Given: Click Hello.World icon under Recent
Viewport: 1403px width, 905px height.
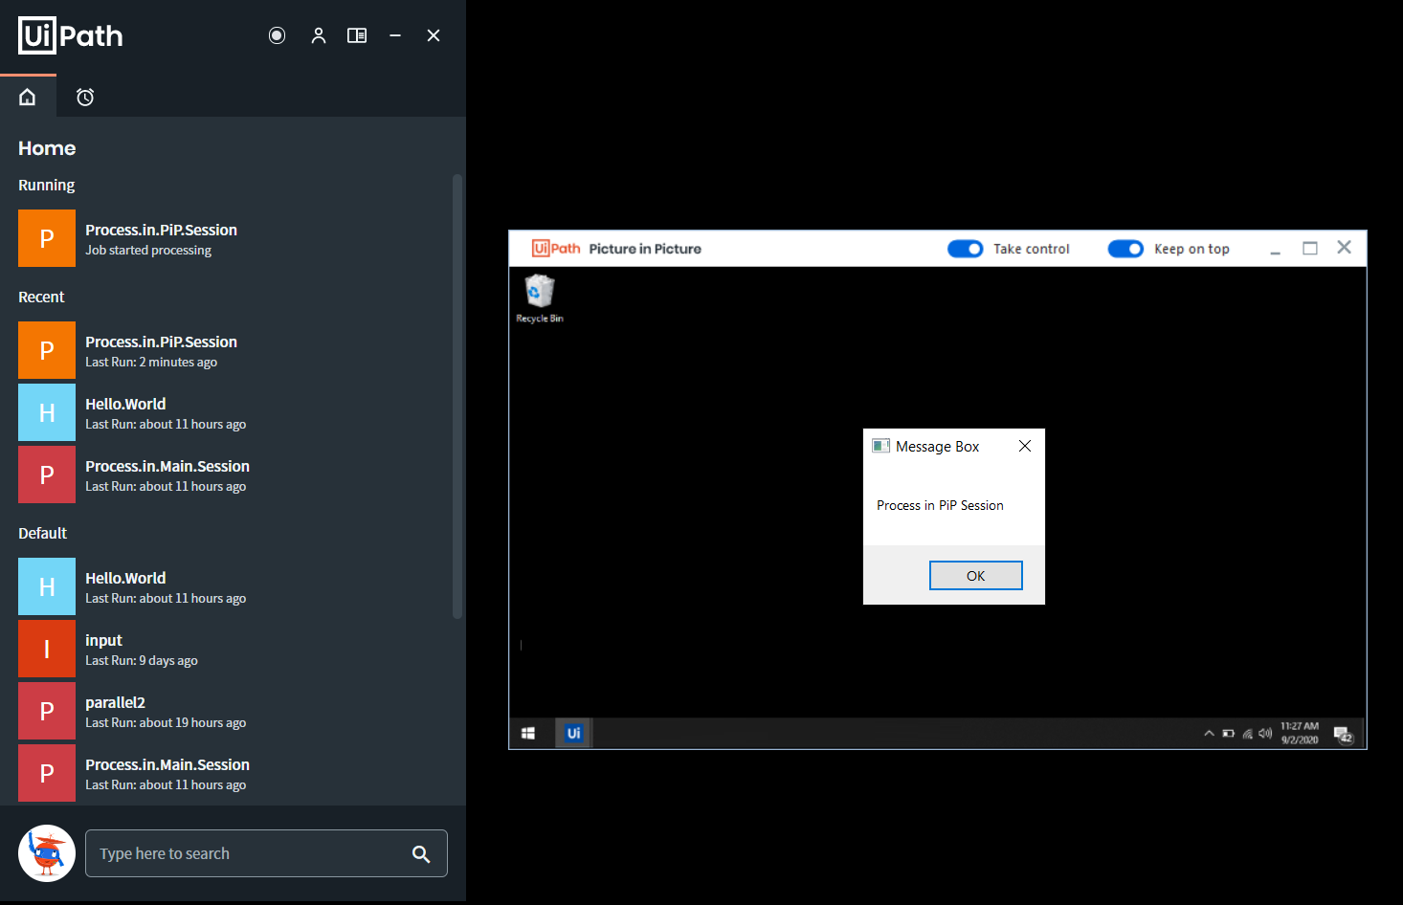Looking at the screenshot, I should point(47,412).
